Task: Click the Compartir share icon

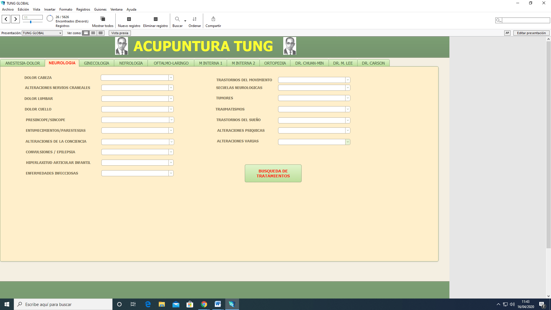Action: pyautogui.click(x=213, y=19)
